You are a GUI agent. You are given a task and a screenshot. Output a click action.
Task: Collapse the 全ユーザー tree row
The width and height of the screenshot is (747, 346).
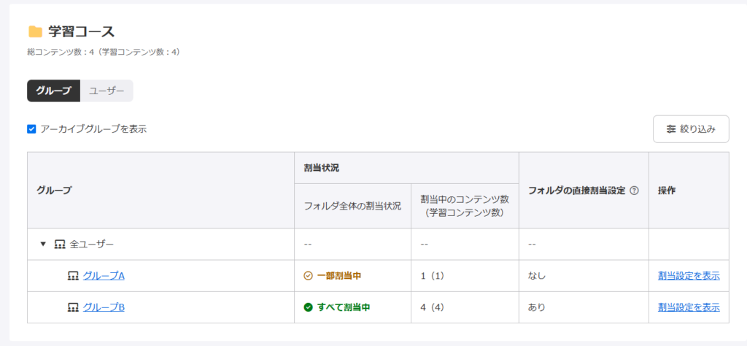tap(43, 244)
